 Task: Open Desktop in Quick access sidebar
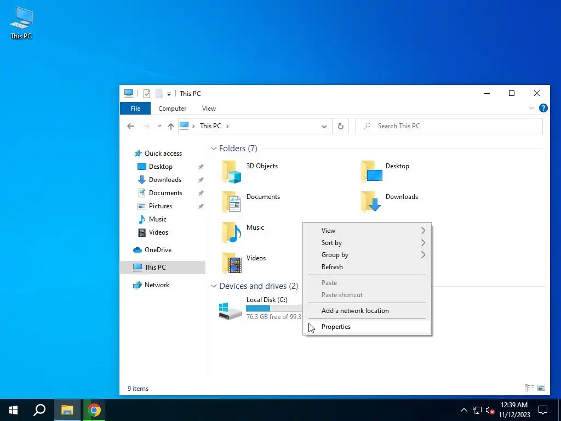pos(161,167)
